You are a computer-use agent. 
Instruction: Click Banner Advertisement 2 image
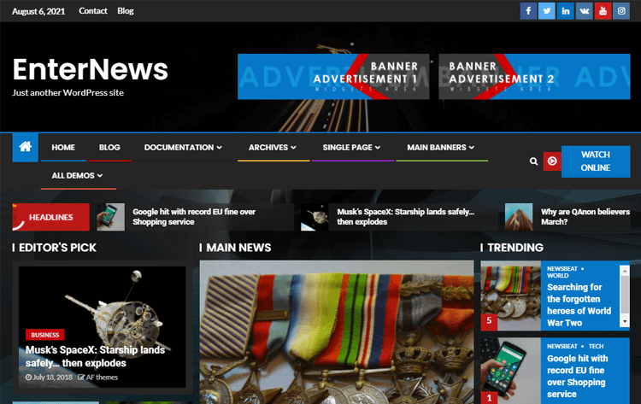tap(534, 76)
